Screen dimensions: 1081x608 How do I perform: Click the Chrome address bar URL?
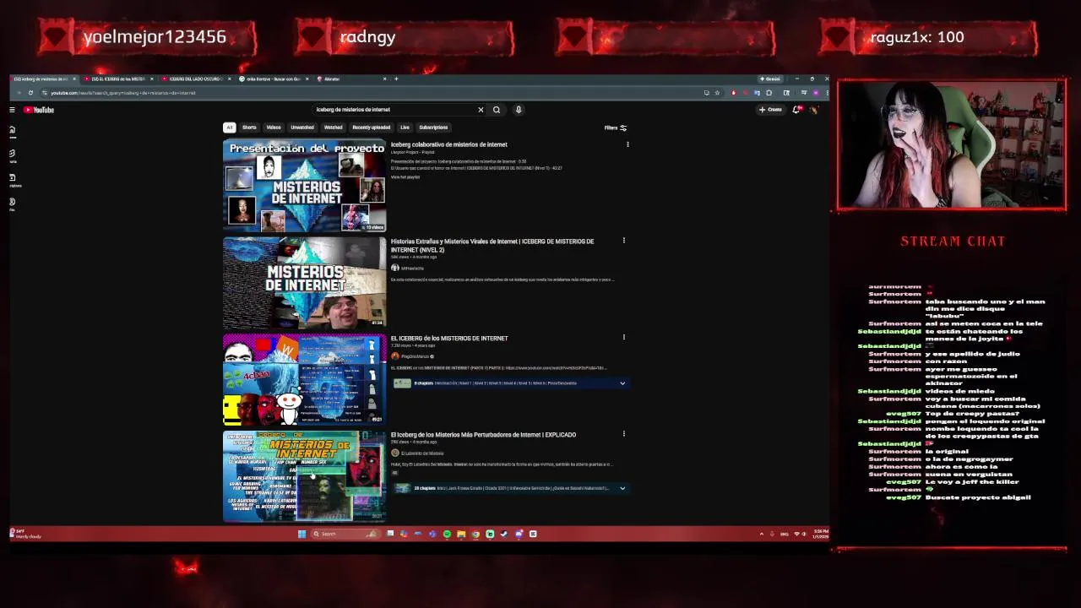(x=122, y=93)
